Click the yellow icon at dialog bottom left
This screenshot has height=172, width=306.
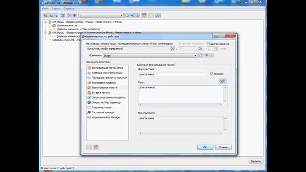[89, 147]
